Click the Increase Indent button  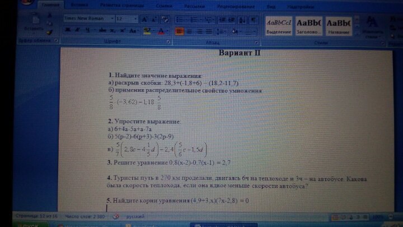pos(232,20)
